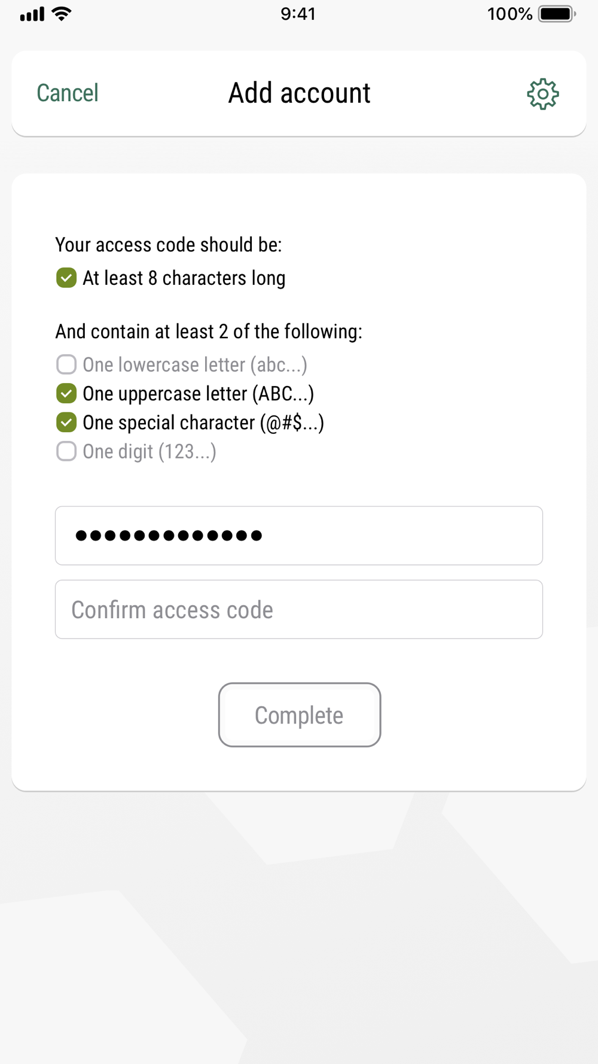The image size is (598, 1064).
Task: Focus the masked access code field
Action: [x=299, y=536]
